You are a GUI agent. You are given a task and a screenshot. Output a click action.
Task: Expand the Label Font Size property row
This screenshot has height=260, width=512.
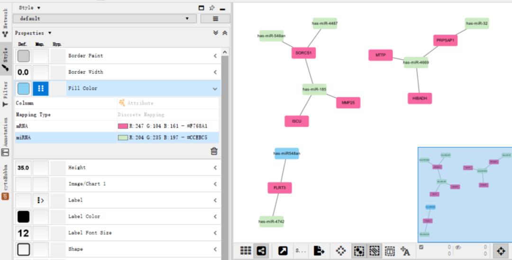pos(215,233)
